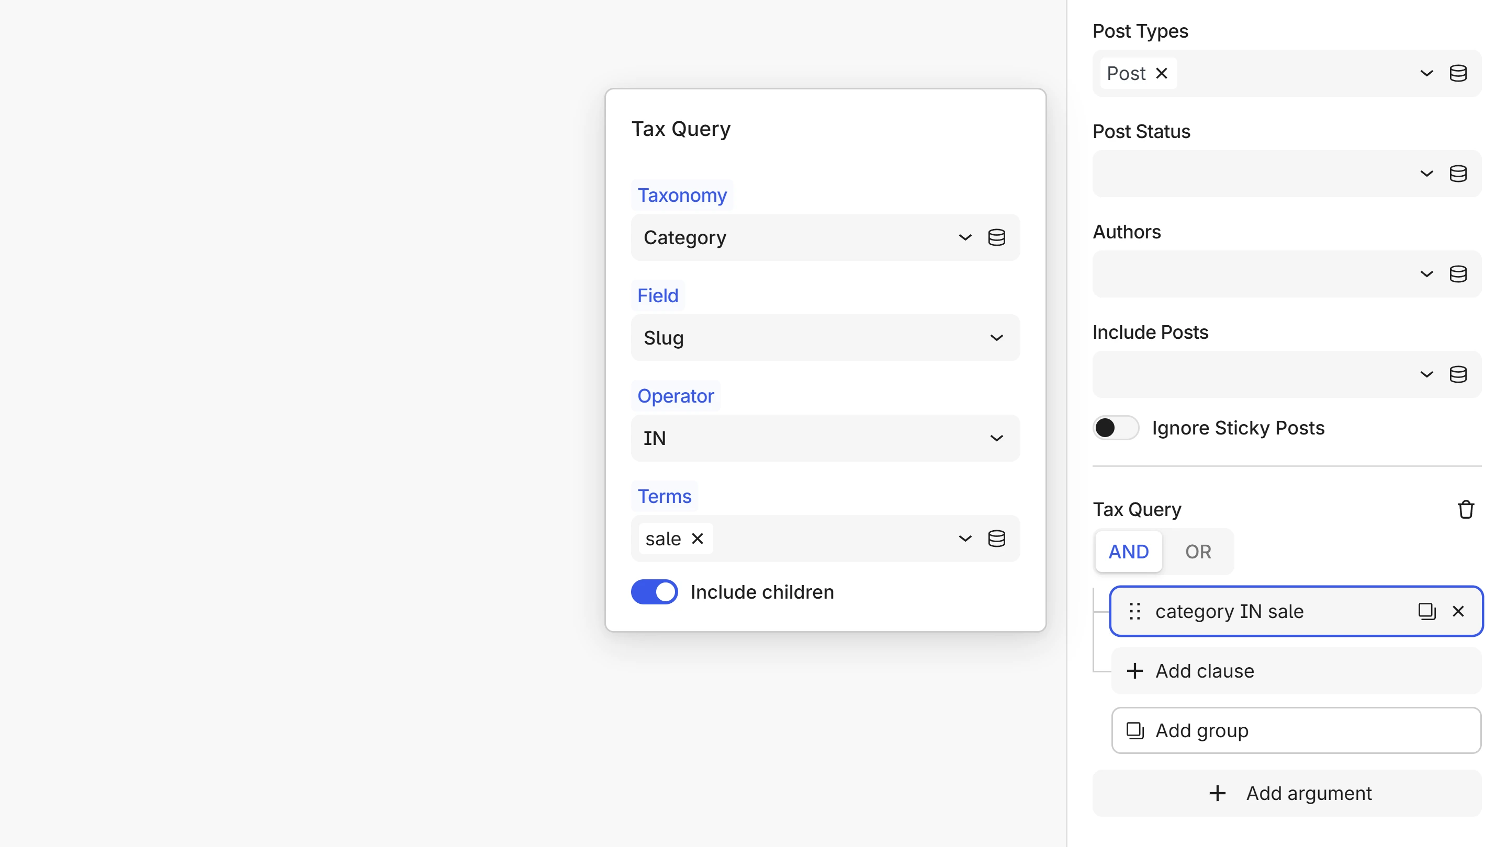Click dynamic data icon for Authors
This screenshot has height=847, width=1507.
pyautogui.click(x=1458, y=274)
